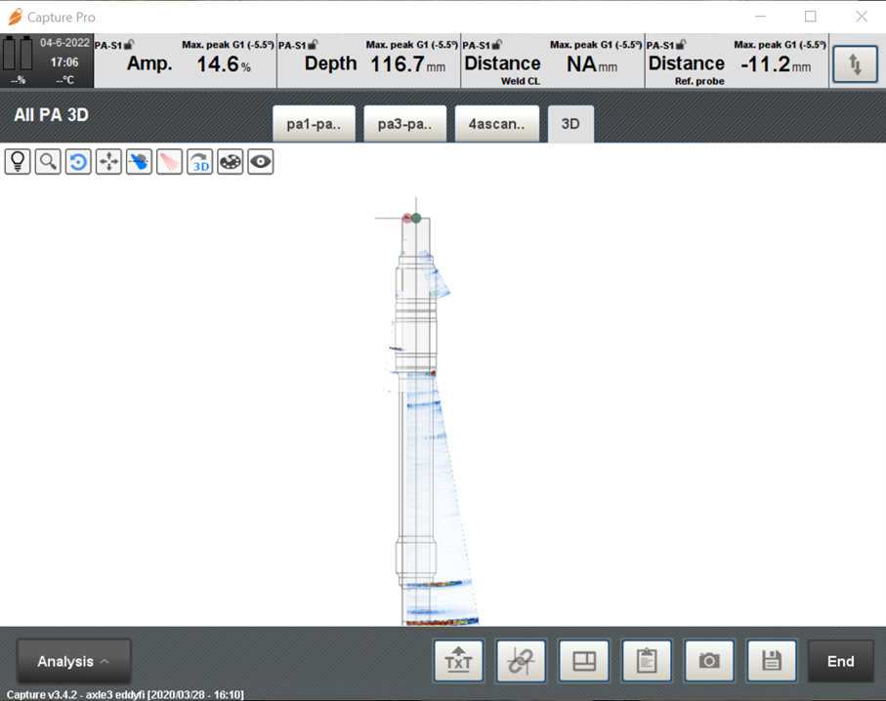This screenshot has height=701, width=886.
Task: Click the End button
Action: coord(841,662)
